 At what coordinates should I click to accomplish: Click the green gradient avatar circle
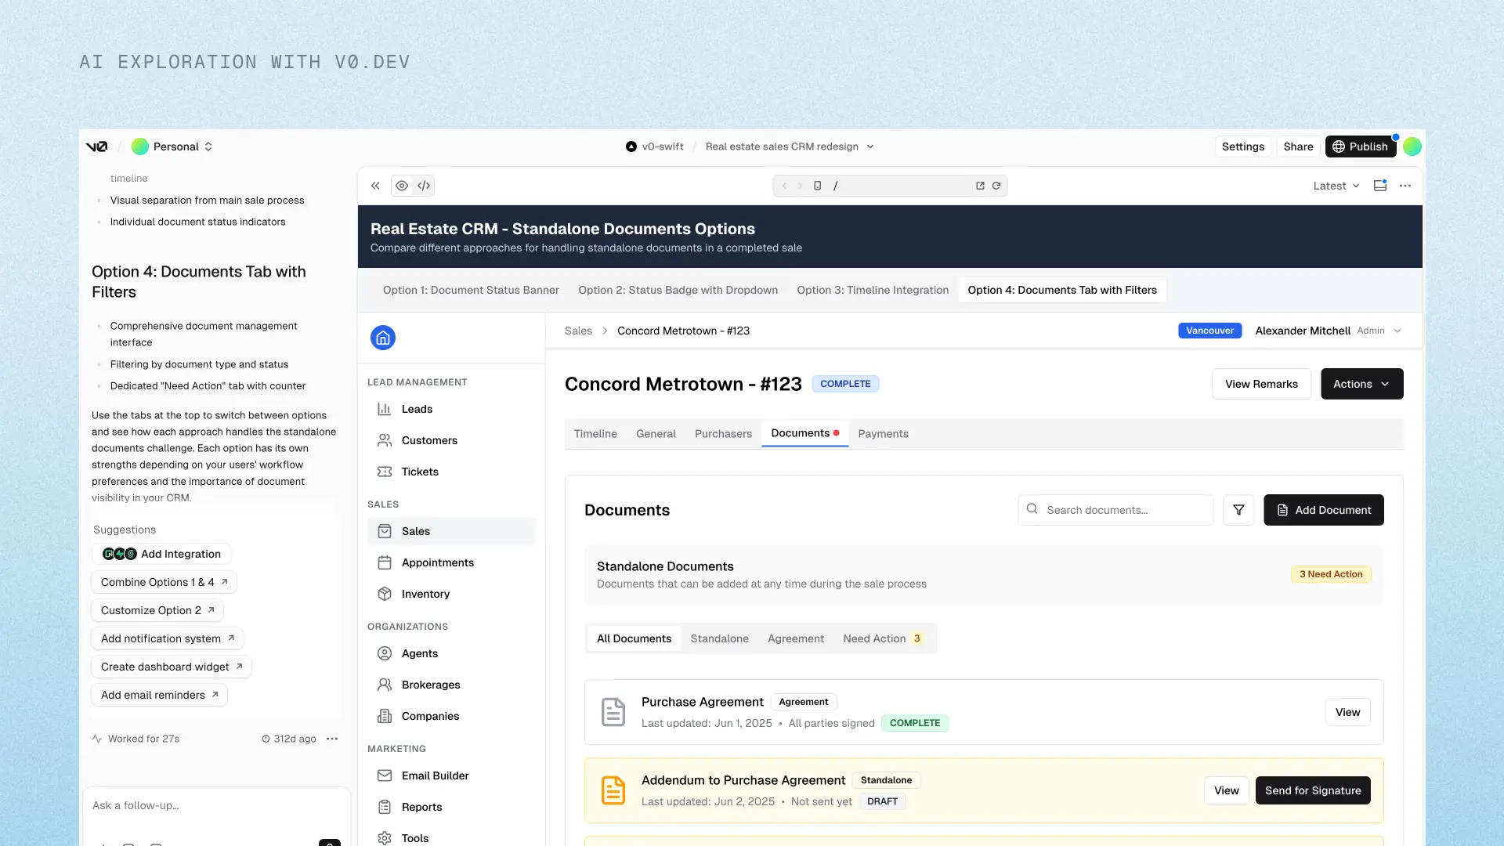(x=1412, y=146)
